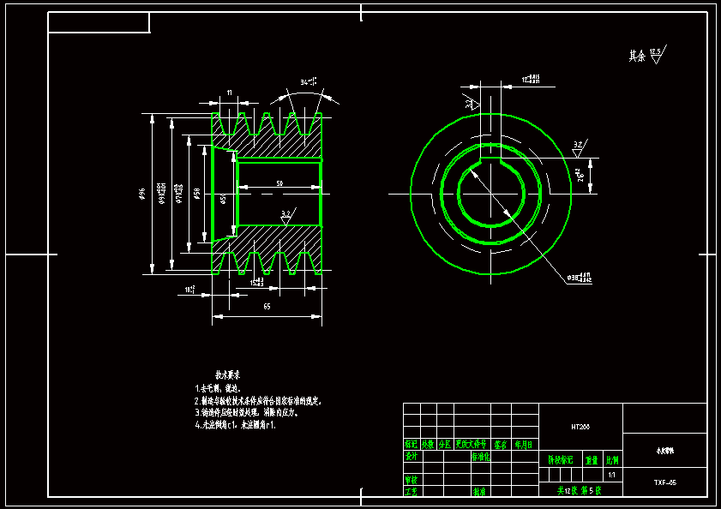Select the '阶段标记' title block label
This screenshot has height=509, width=721.
[x=561, y=460]
